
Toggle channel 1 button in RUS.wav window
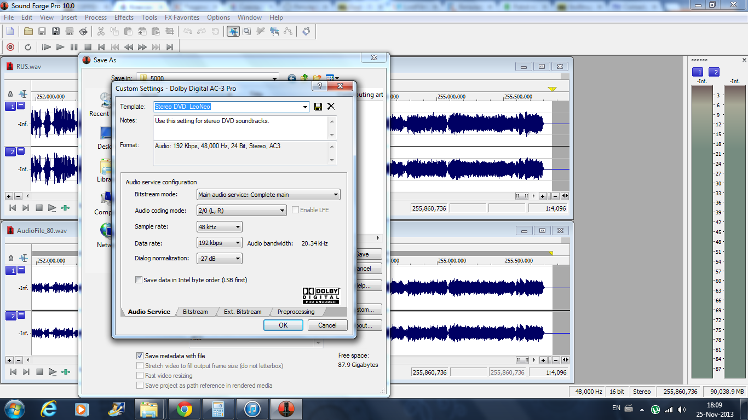10,106
